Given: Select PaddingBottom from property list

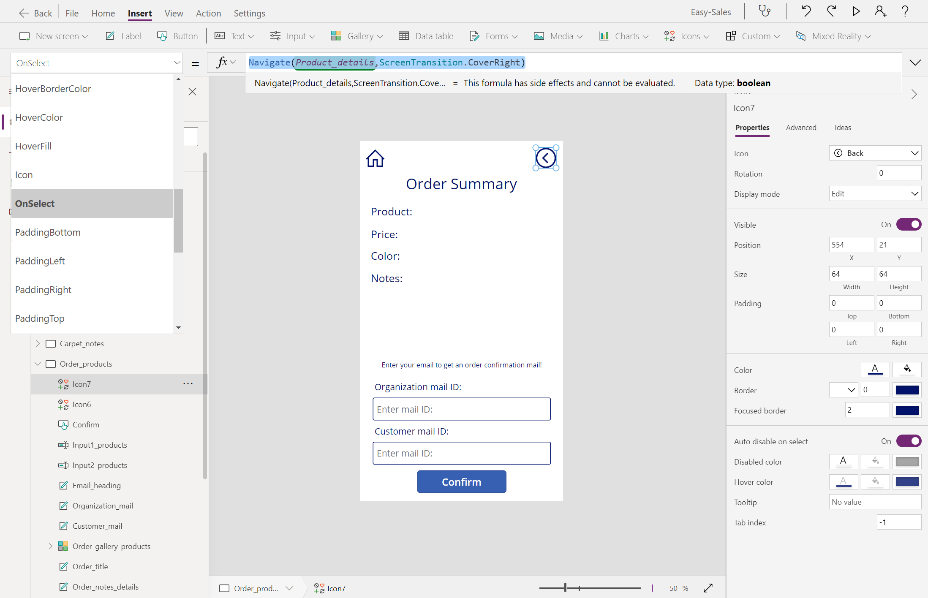Looking at the screenshot, I should 48,232.
